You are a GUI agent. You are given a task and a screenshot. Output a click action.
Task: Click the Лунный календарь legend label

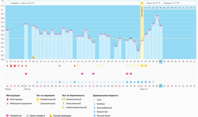click(62, 115)
